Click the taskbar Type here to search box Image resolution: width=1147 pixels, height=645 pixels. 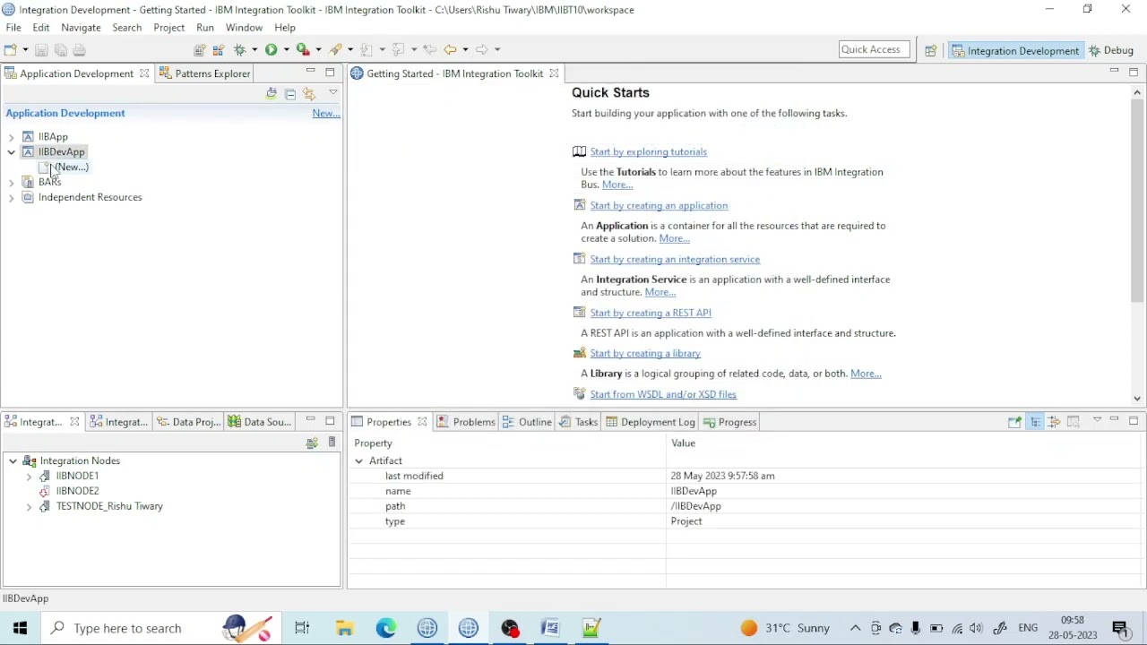tap(163, 628)
